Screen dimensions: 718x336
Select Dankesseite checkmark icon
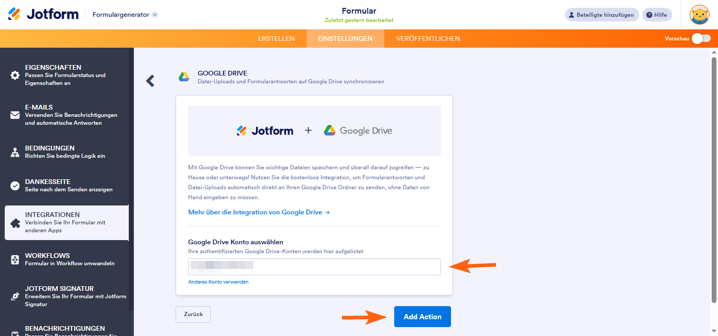[x=15, y=186]
